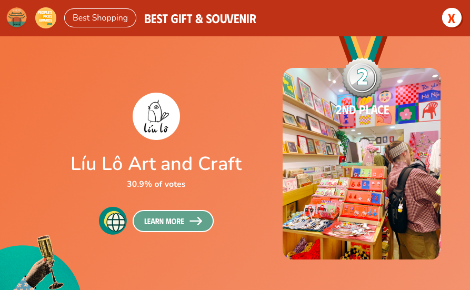Click the BEST GIFT & SOUVENIR heading

[x=200, y=19]
